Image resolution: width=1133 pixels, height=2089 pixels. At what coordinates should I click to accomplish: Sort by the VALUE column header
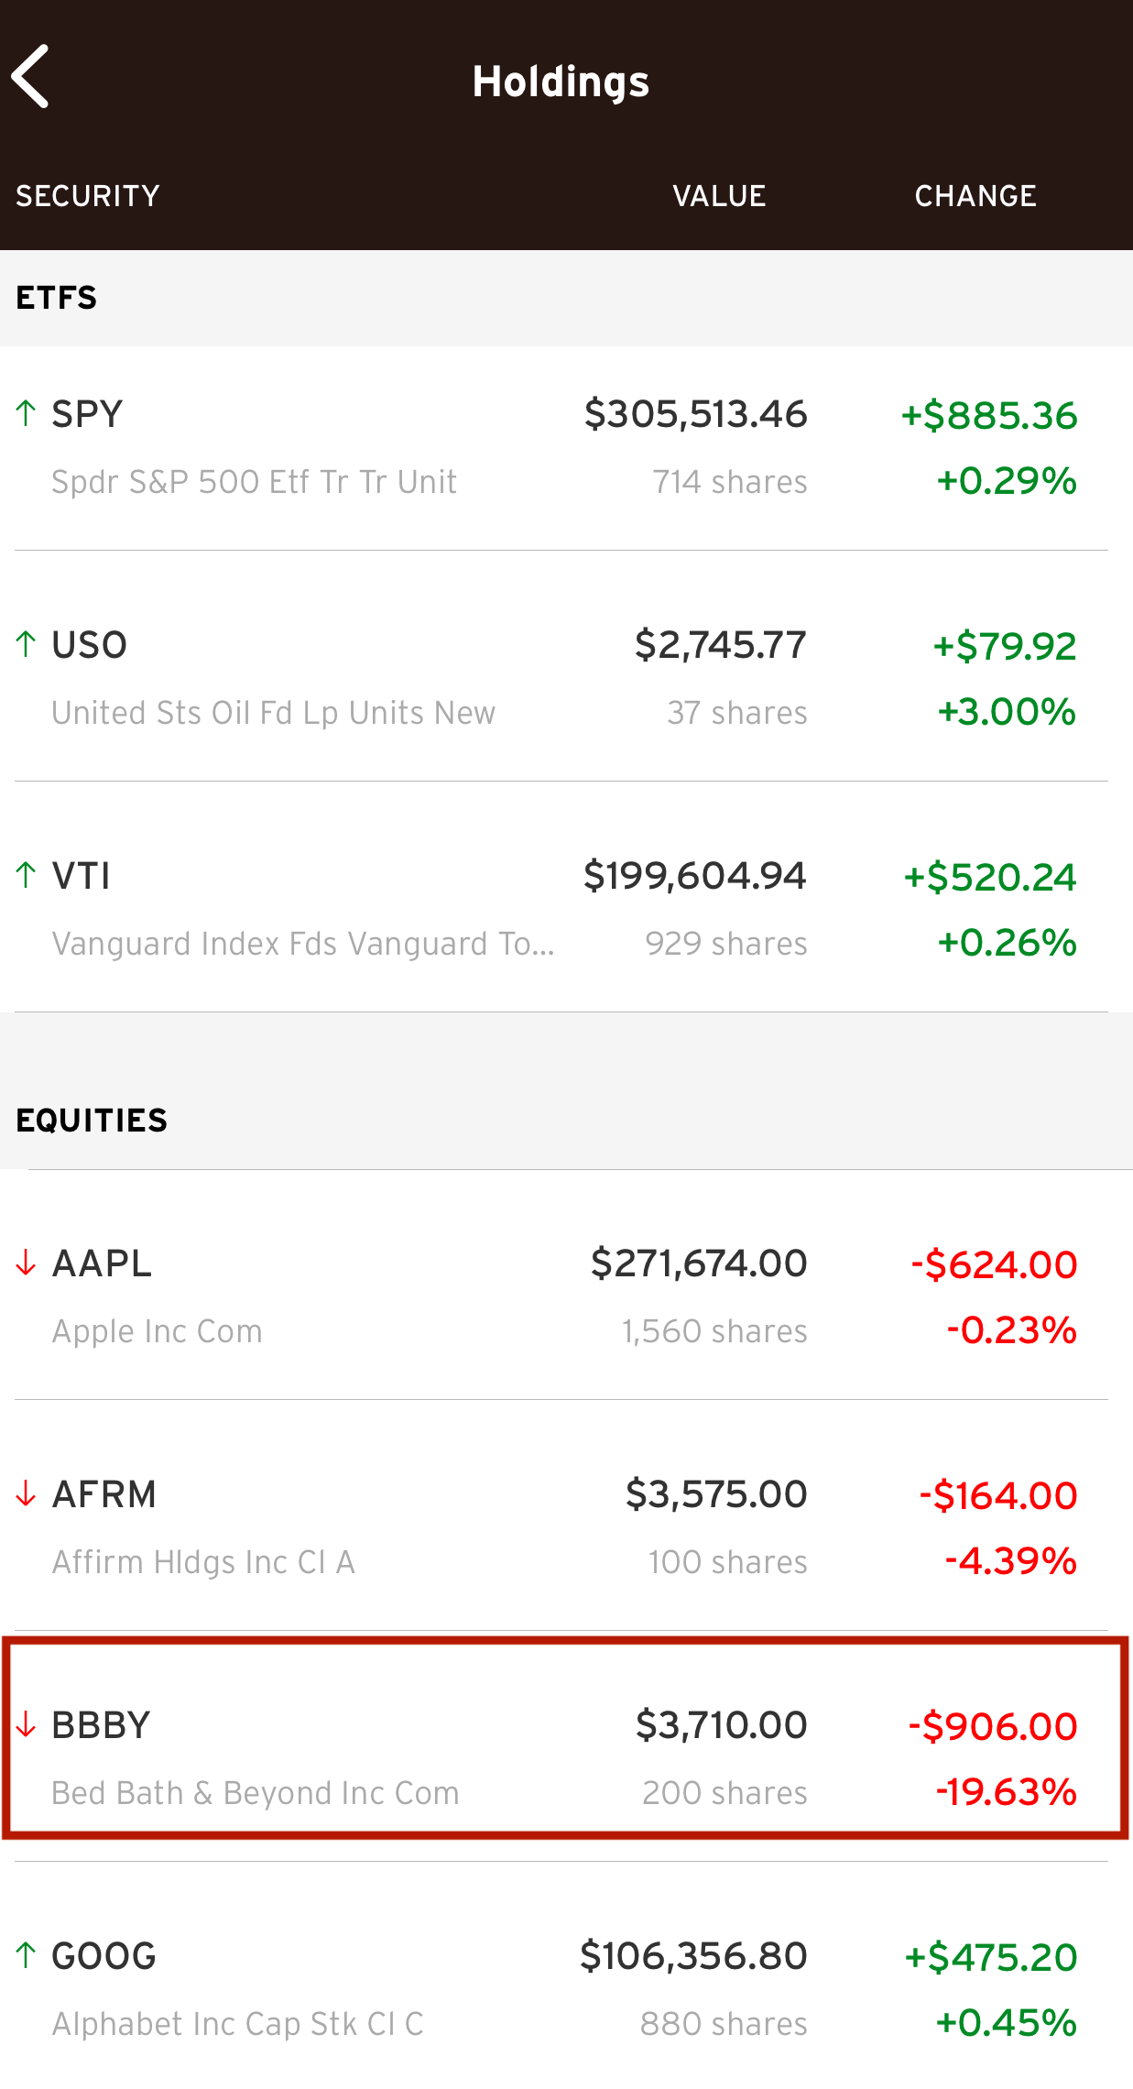[719, 196]
